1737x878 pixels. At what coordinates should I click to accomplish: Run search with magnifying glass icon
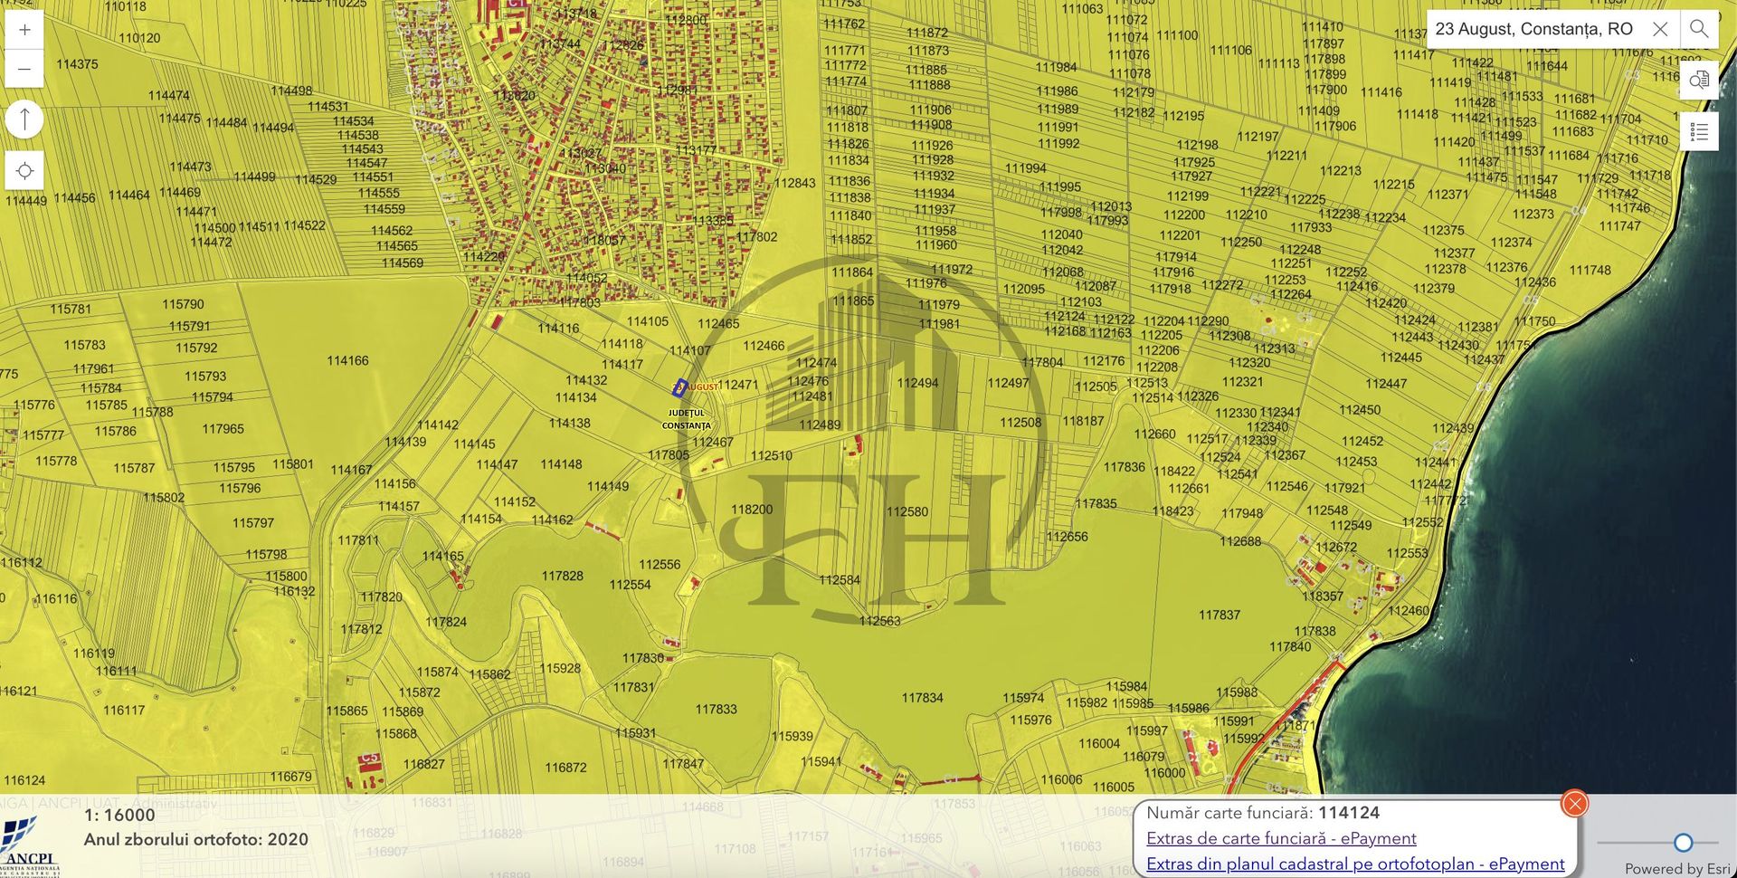click(x=1699, y=29)
